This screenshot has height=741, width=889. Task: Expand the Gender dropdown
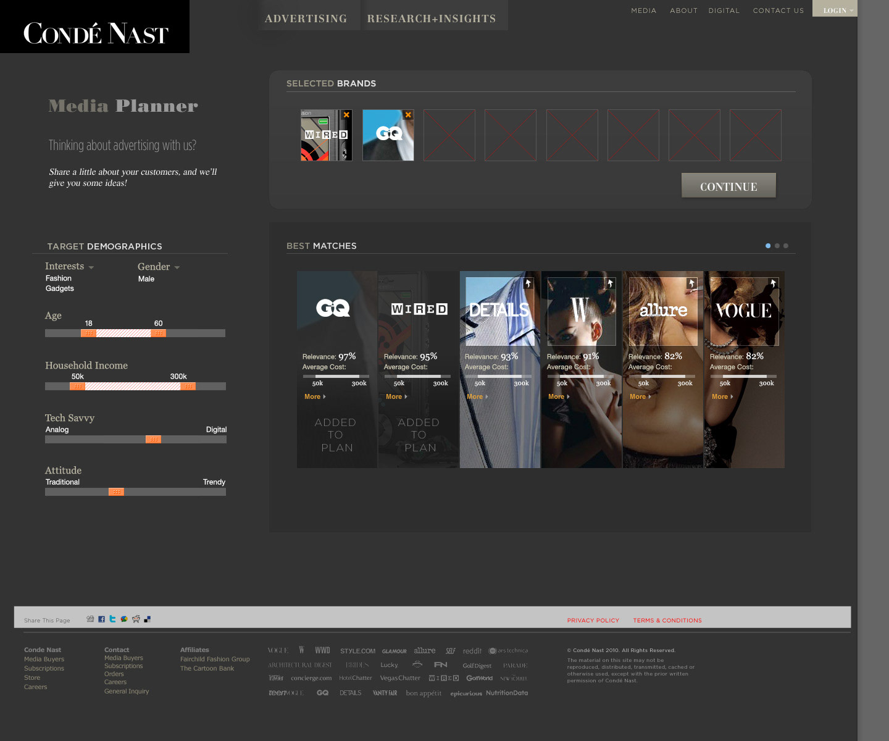[159, 267]
